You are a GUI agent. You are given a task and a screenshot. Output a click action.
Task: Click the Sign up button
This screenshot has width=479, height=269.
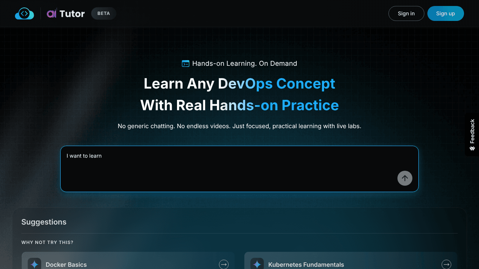(x=446, y=13)
